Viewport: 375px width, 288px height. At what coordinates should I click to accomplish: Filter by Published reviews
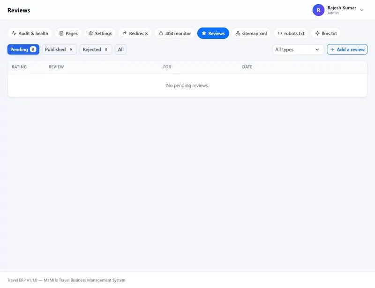(x=60, y=50)
